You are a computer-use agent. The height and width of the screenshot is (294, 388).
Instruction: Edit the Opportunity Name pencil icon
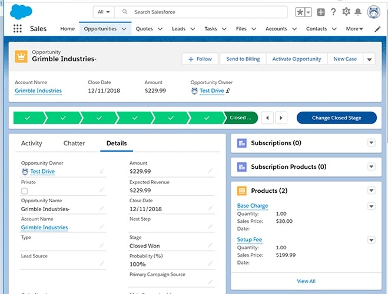tap(102, 208)
